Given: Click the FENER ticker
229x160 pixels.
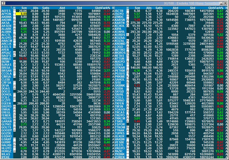Looking at the screenshot, I should (x=6, y=115).
